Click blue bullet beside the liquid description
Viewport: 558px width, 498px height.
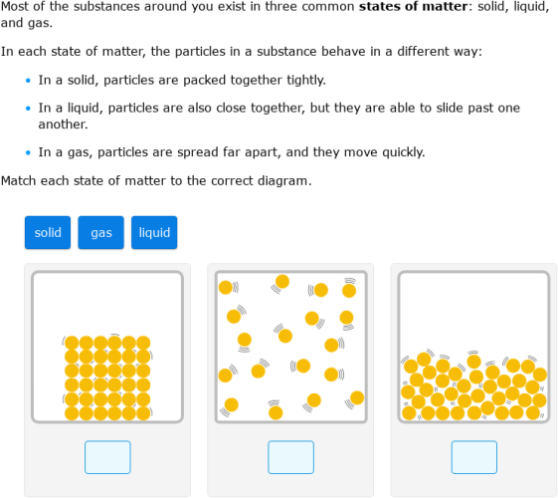tap(28, 109)
